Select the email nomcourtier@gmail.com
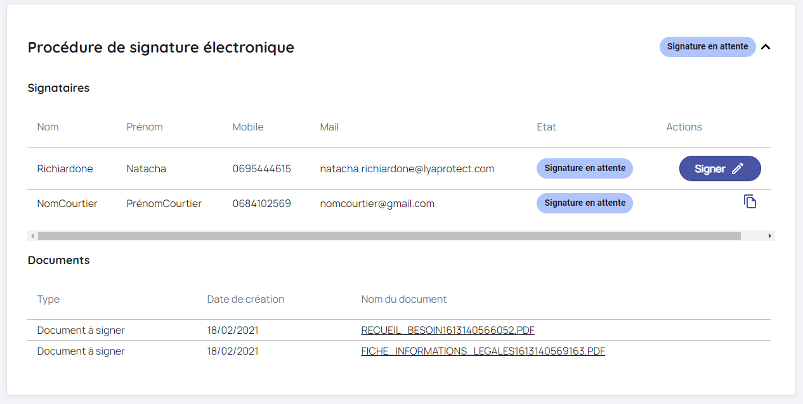Screen dimensions: 803x404 pyautogui.click(x=377, y=203)
